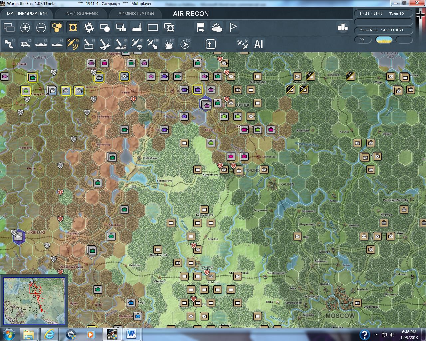The width and height of the screenshot is (426, 341).
Task: Select the F1 move mode
Action: tap(9, 44)
